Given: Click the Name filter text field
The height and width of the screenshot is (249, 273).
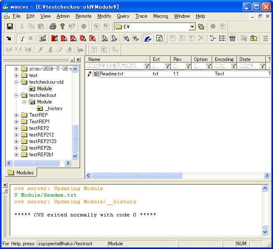Looking at the screenshot, I should pyautogui.click(x=115, y=66).
